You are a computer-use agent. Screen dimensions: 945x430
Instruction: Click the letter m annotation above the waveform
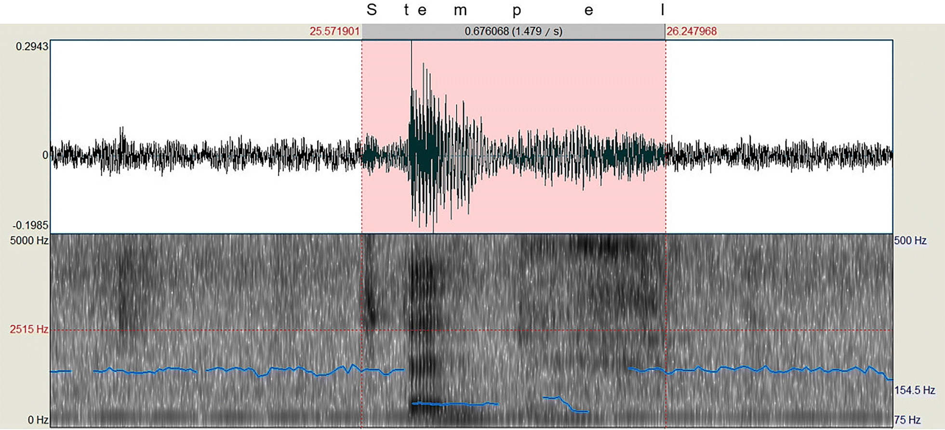tap(460, 11)
